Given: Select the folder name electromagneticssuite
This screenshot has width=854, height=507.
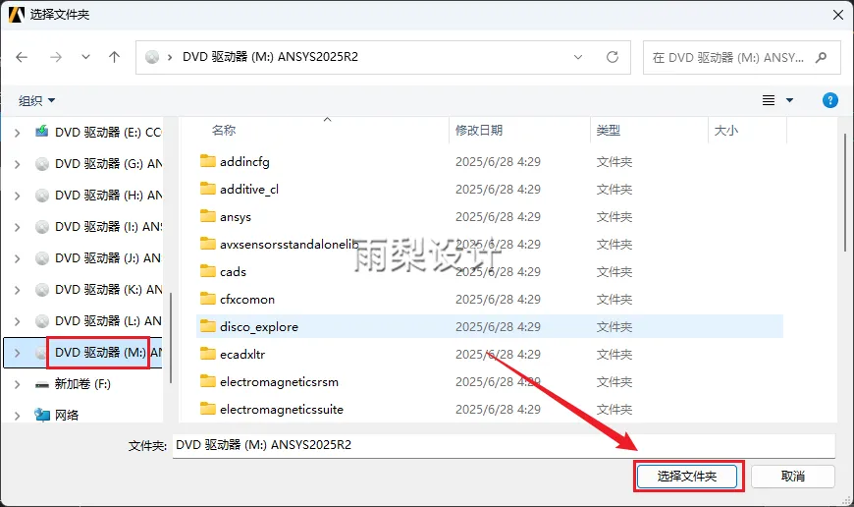Looking at the screenshot, I should tap(282, 410).
